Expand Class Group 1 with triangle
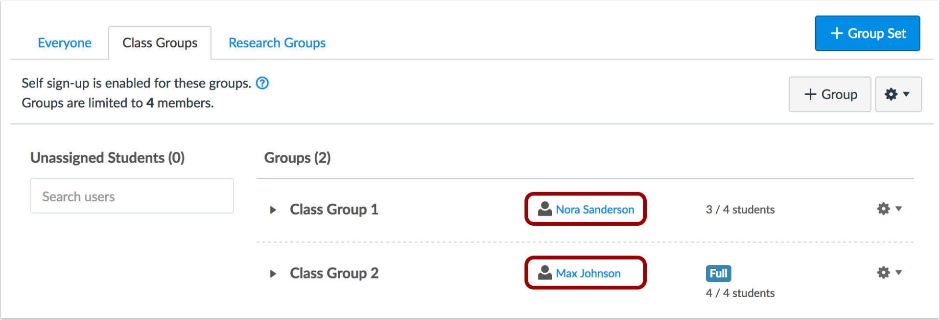Viewport: 940px width, 320px height. (x=273, y=210)
